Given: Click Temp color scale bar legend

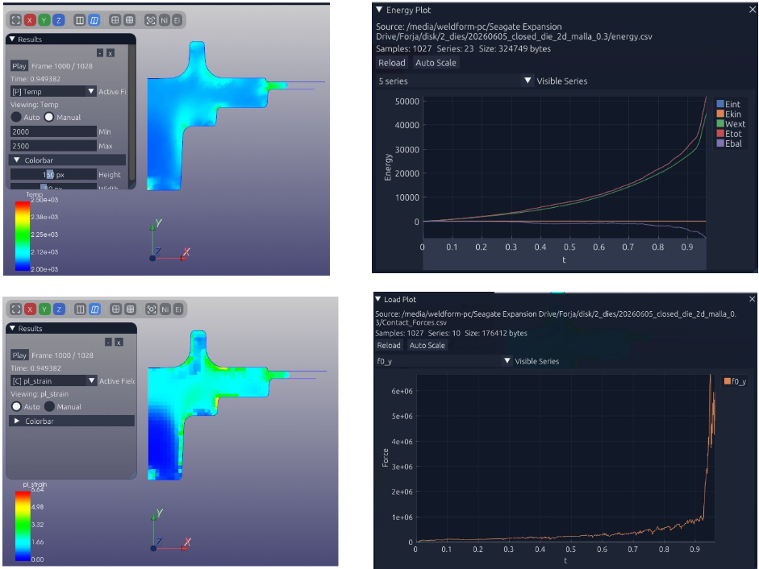Looking at the screenshot, I should click(23, 235).
